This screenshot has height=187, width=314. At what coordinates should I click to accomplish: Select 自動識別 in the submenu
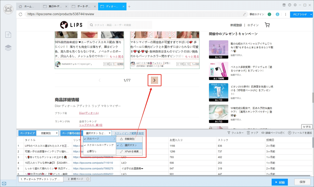tap(129, 139)
